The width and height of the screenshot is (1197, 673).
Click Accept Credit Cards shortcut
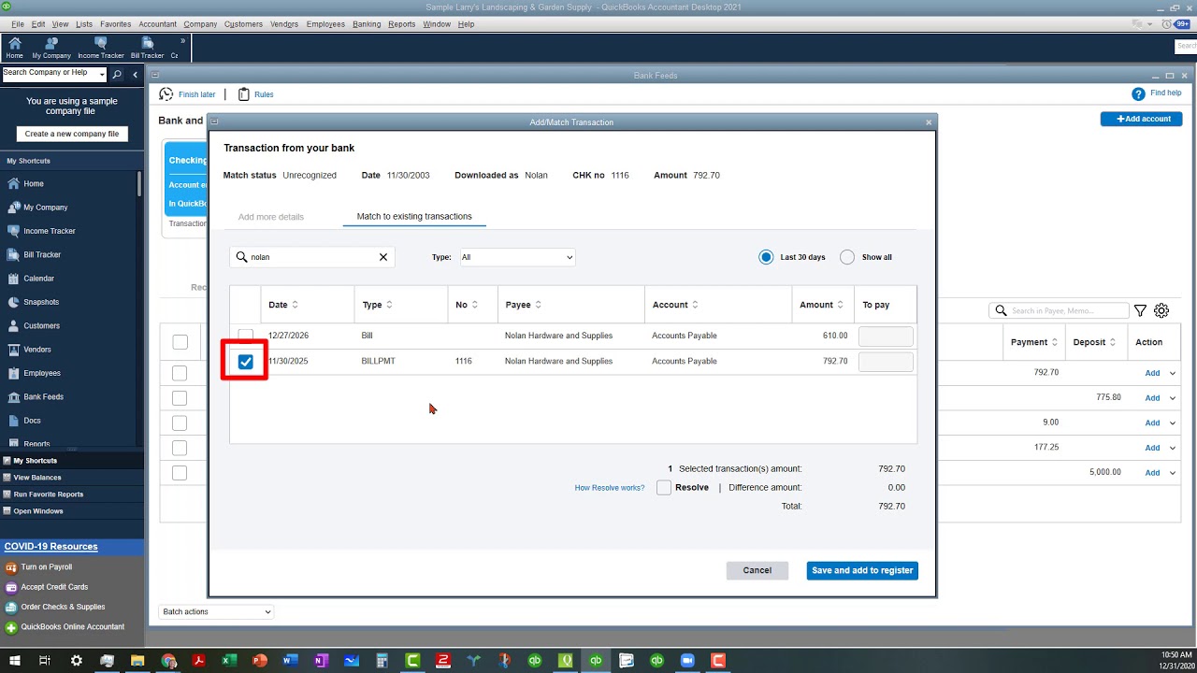tap(54, 587)
